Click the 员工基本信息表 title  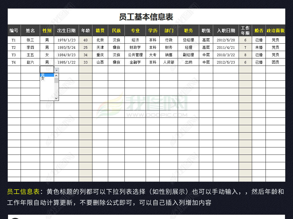click(146, 17)
